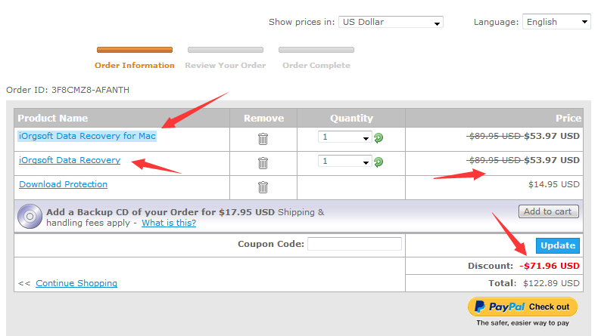Click the Backup CD disc icon
Viewport: 598px width, 336px height.
point(30,216)
